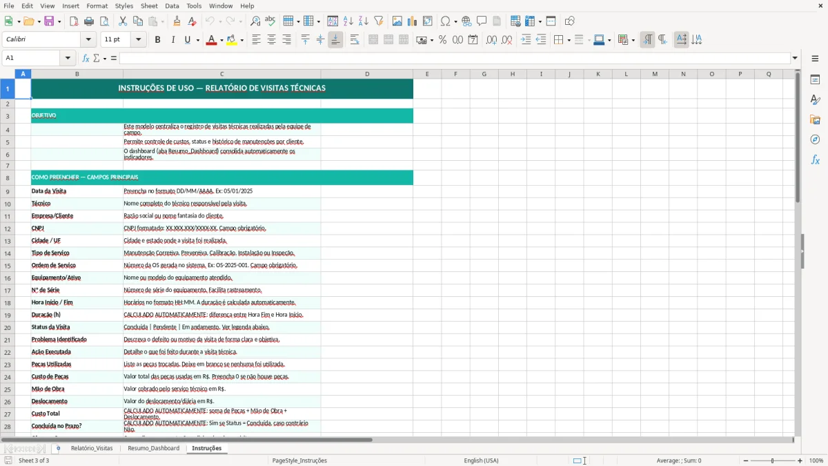Toggle Wrap Text button
Screen dimensions: 828x466
click(x=355, y=40)
